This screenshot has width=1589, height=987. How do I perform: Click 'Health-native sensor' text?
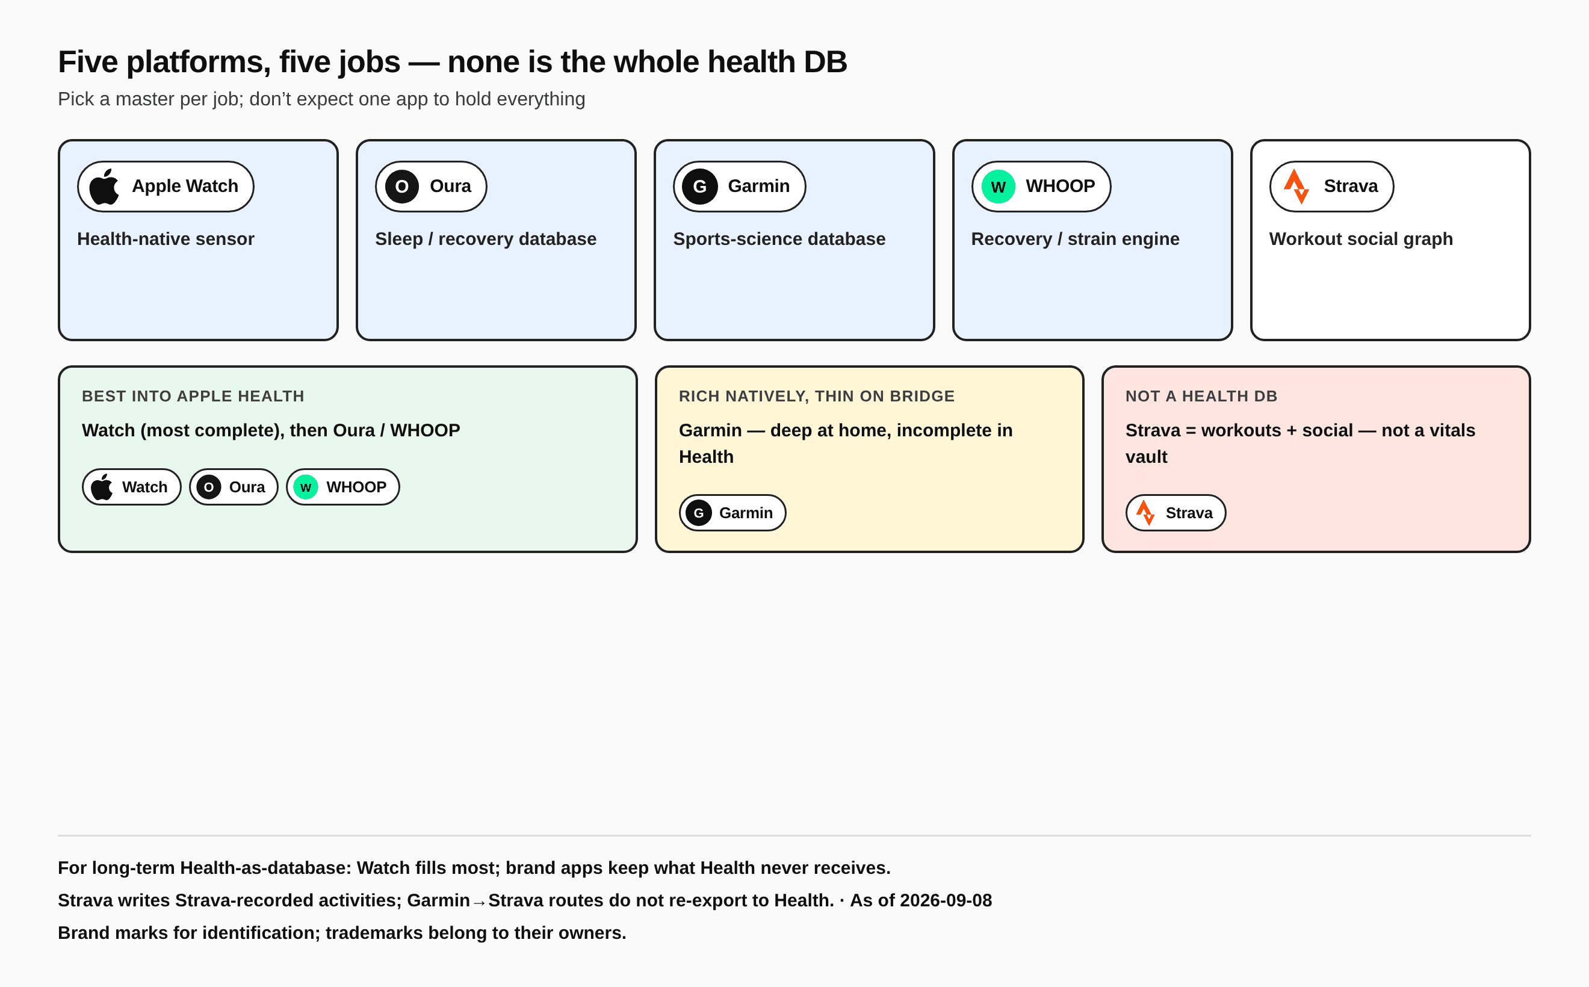[x=166, y=239]
